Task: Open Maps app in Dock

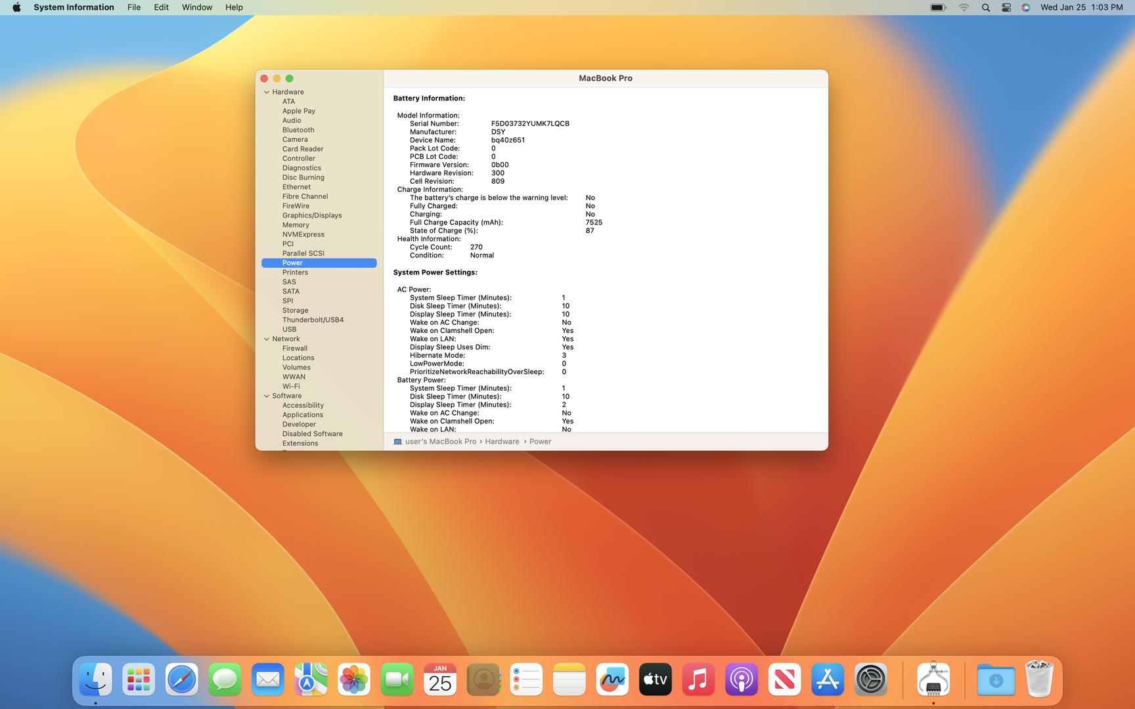Action: 311,679
